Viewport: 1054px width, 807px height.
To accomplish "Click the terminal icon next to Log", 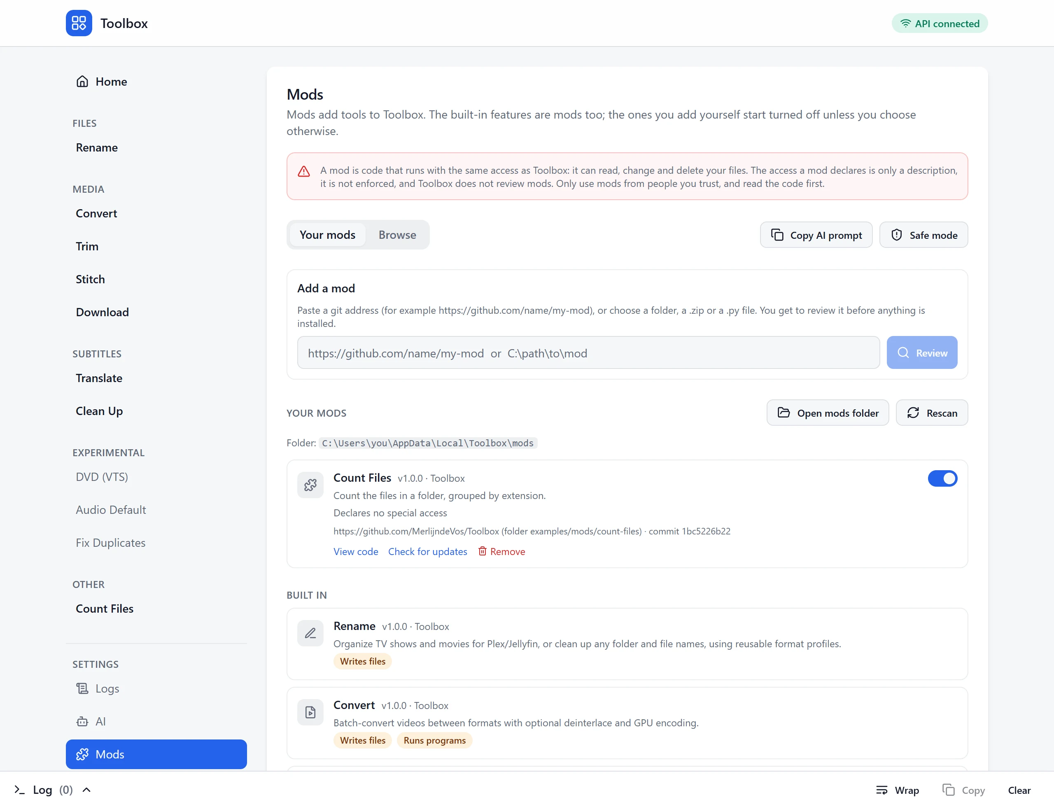I will click(x=19, y=790).
